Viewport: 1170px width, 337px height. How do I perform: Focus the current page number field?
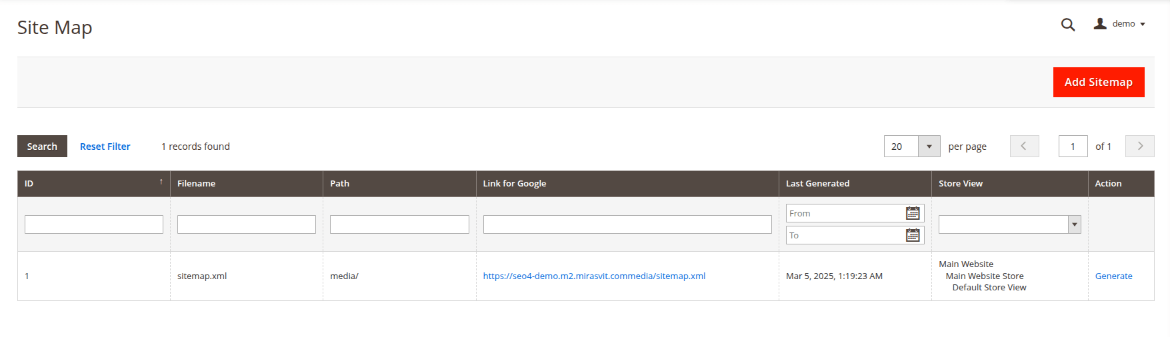1073,146
